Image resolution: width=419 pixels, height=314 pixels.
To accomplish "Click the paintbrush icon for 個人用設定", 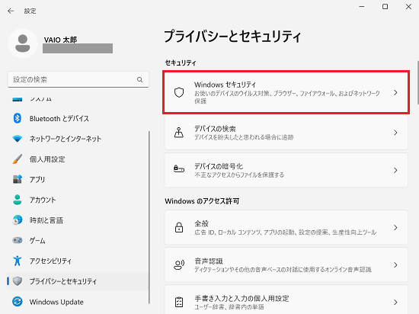I will pos(18,159).
